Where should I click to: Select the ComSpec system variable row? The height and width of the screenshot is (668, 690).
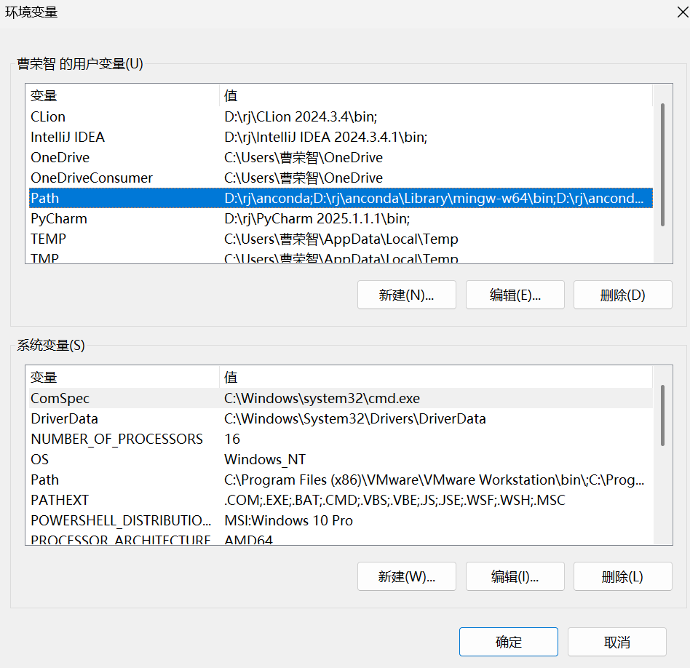341,398
